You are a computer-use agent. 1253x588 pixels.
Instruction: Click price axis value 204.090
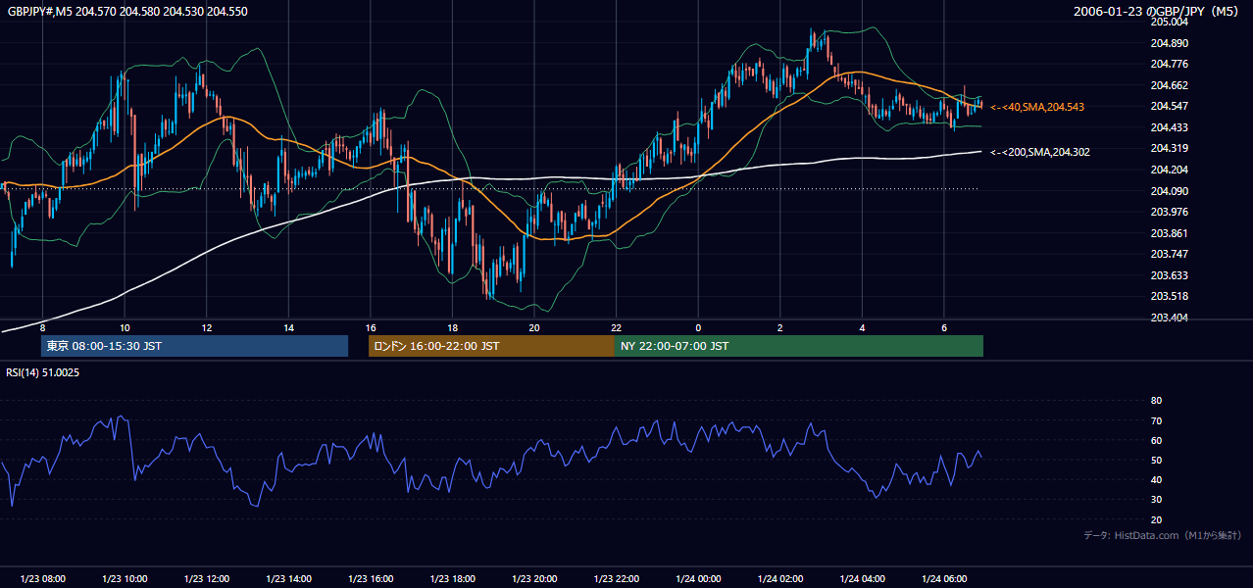[1170, 191]
